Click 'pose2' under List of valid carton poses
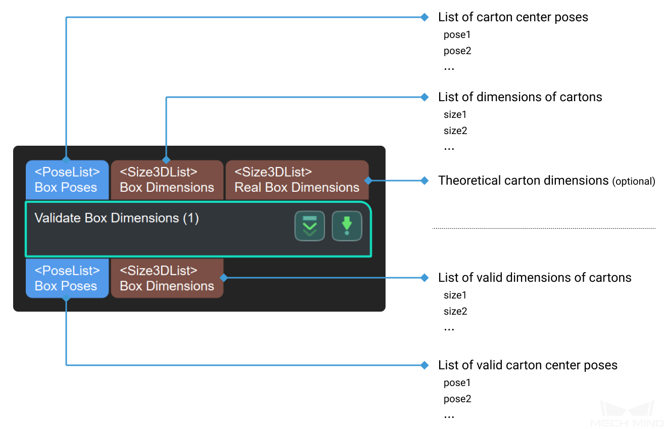Image resolution: width=665 pixels, height=429 pixels. coord(457,399)
